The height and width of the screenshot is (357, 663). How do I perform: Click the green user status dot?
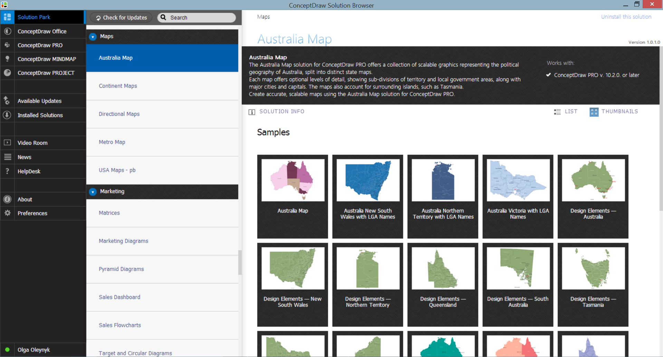(7, 349)
